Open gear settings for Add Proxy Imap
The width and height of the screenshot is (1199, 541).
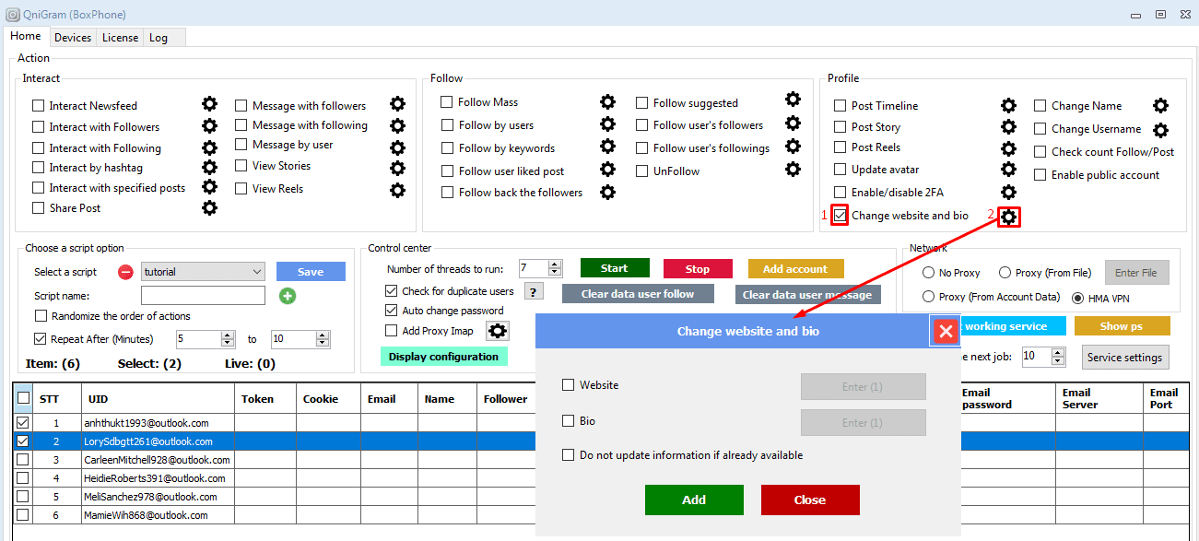pos(498,331)
